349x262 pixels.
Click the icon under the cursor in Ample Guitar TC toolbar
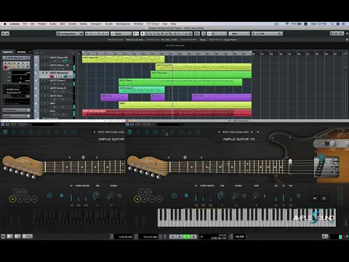coord(164,132)
